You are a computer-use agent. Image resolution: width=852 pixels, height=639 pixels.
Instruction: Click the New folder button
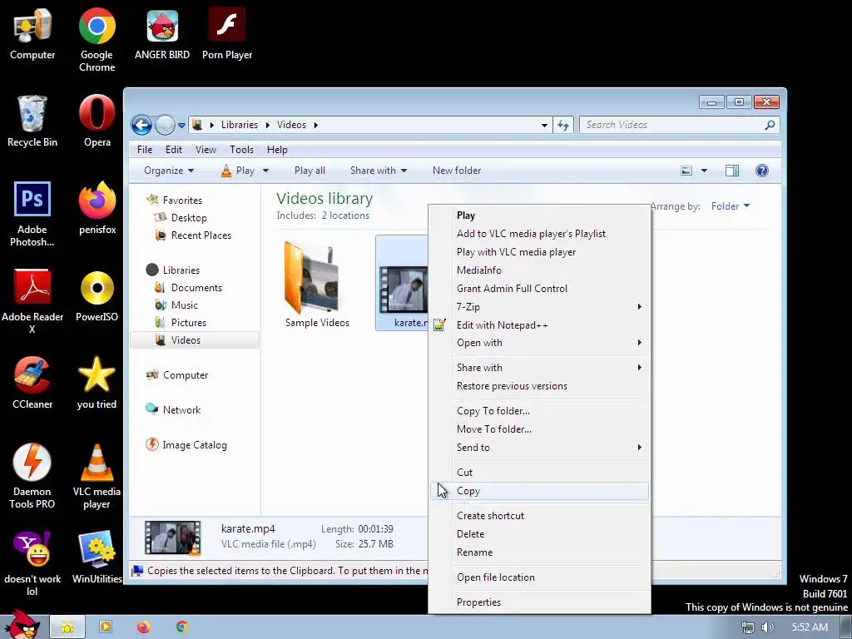tap(457, 171)
